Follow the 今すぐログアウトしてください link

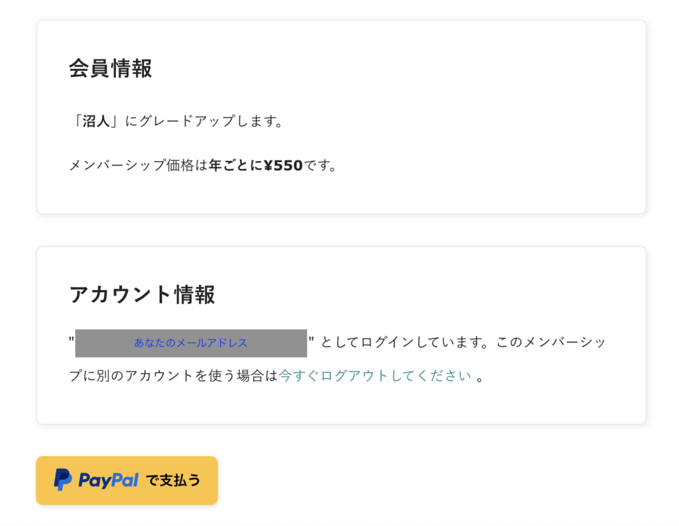(375, 376)
